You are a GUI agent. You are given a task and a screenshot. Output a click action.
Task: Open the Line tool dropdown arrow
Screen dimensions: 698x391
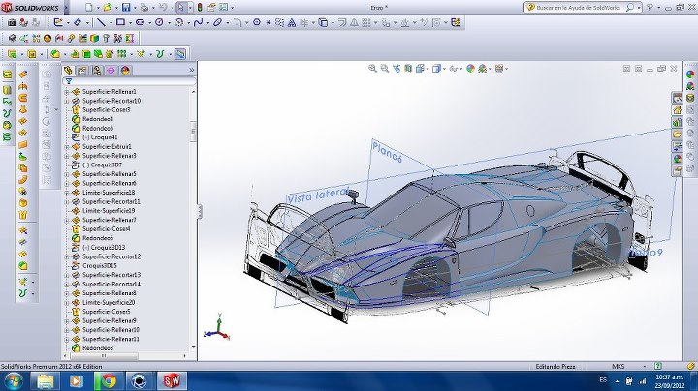pyautogui.click(x=110, y=22)
